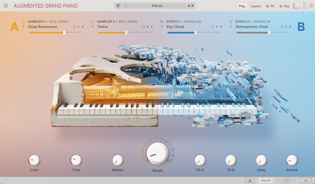Viewport: 315px width, 184px height.
Task: Toggle the Arp power switch
Action: (281, 6)
